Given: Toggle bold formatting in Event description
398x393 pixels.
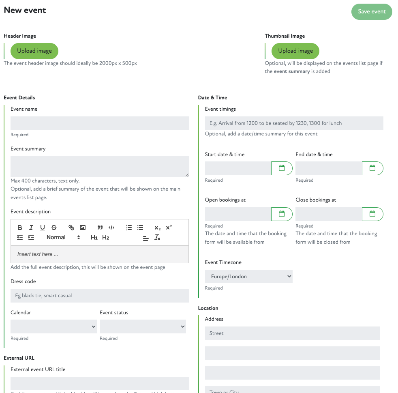Looking at the screenshot, I should [20, 228].
